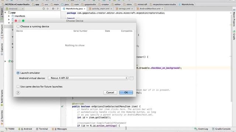Click the scroll from source target icon
The image size is (236, 132).
tap(44, 9)
